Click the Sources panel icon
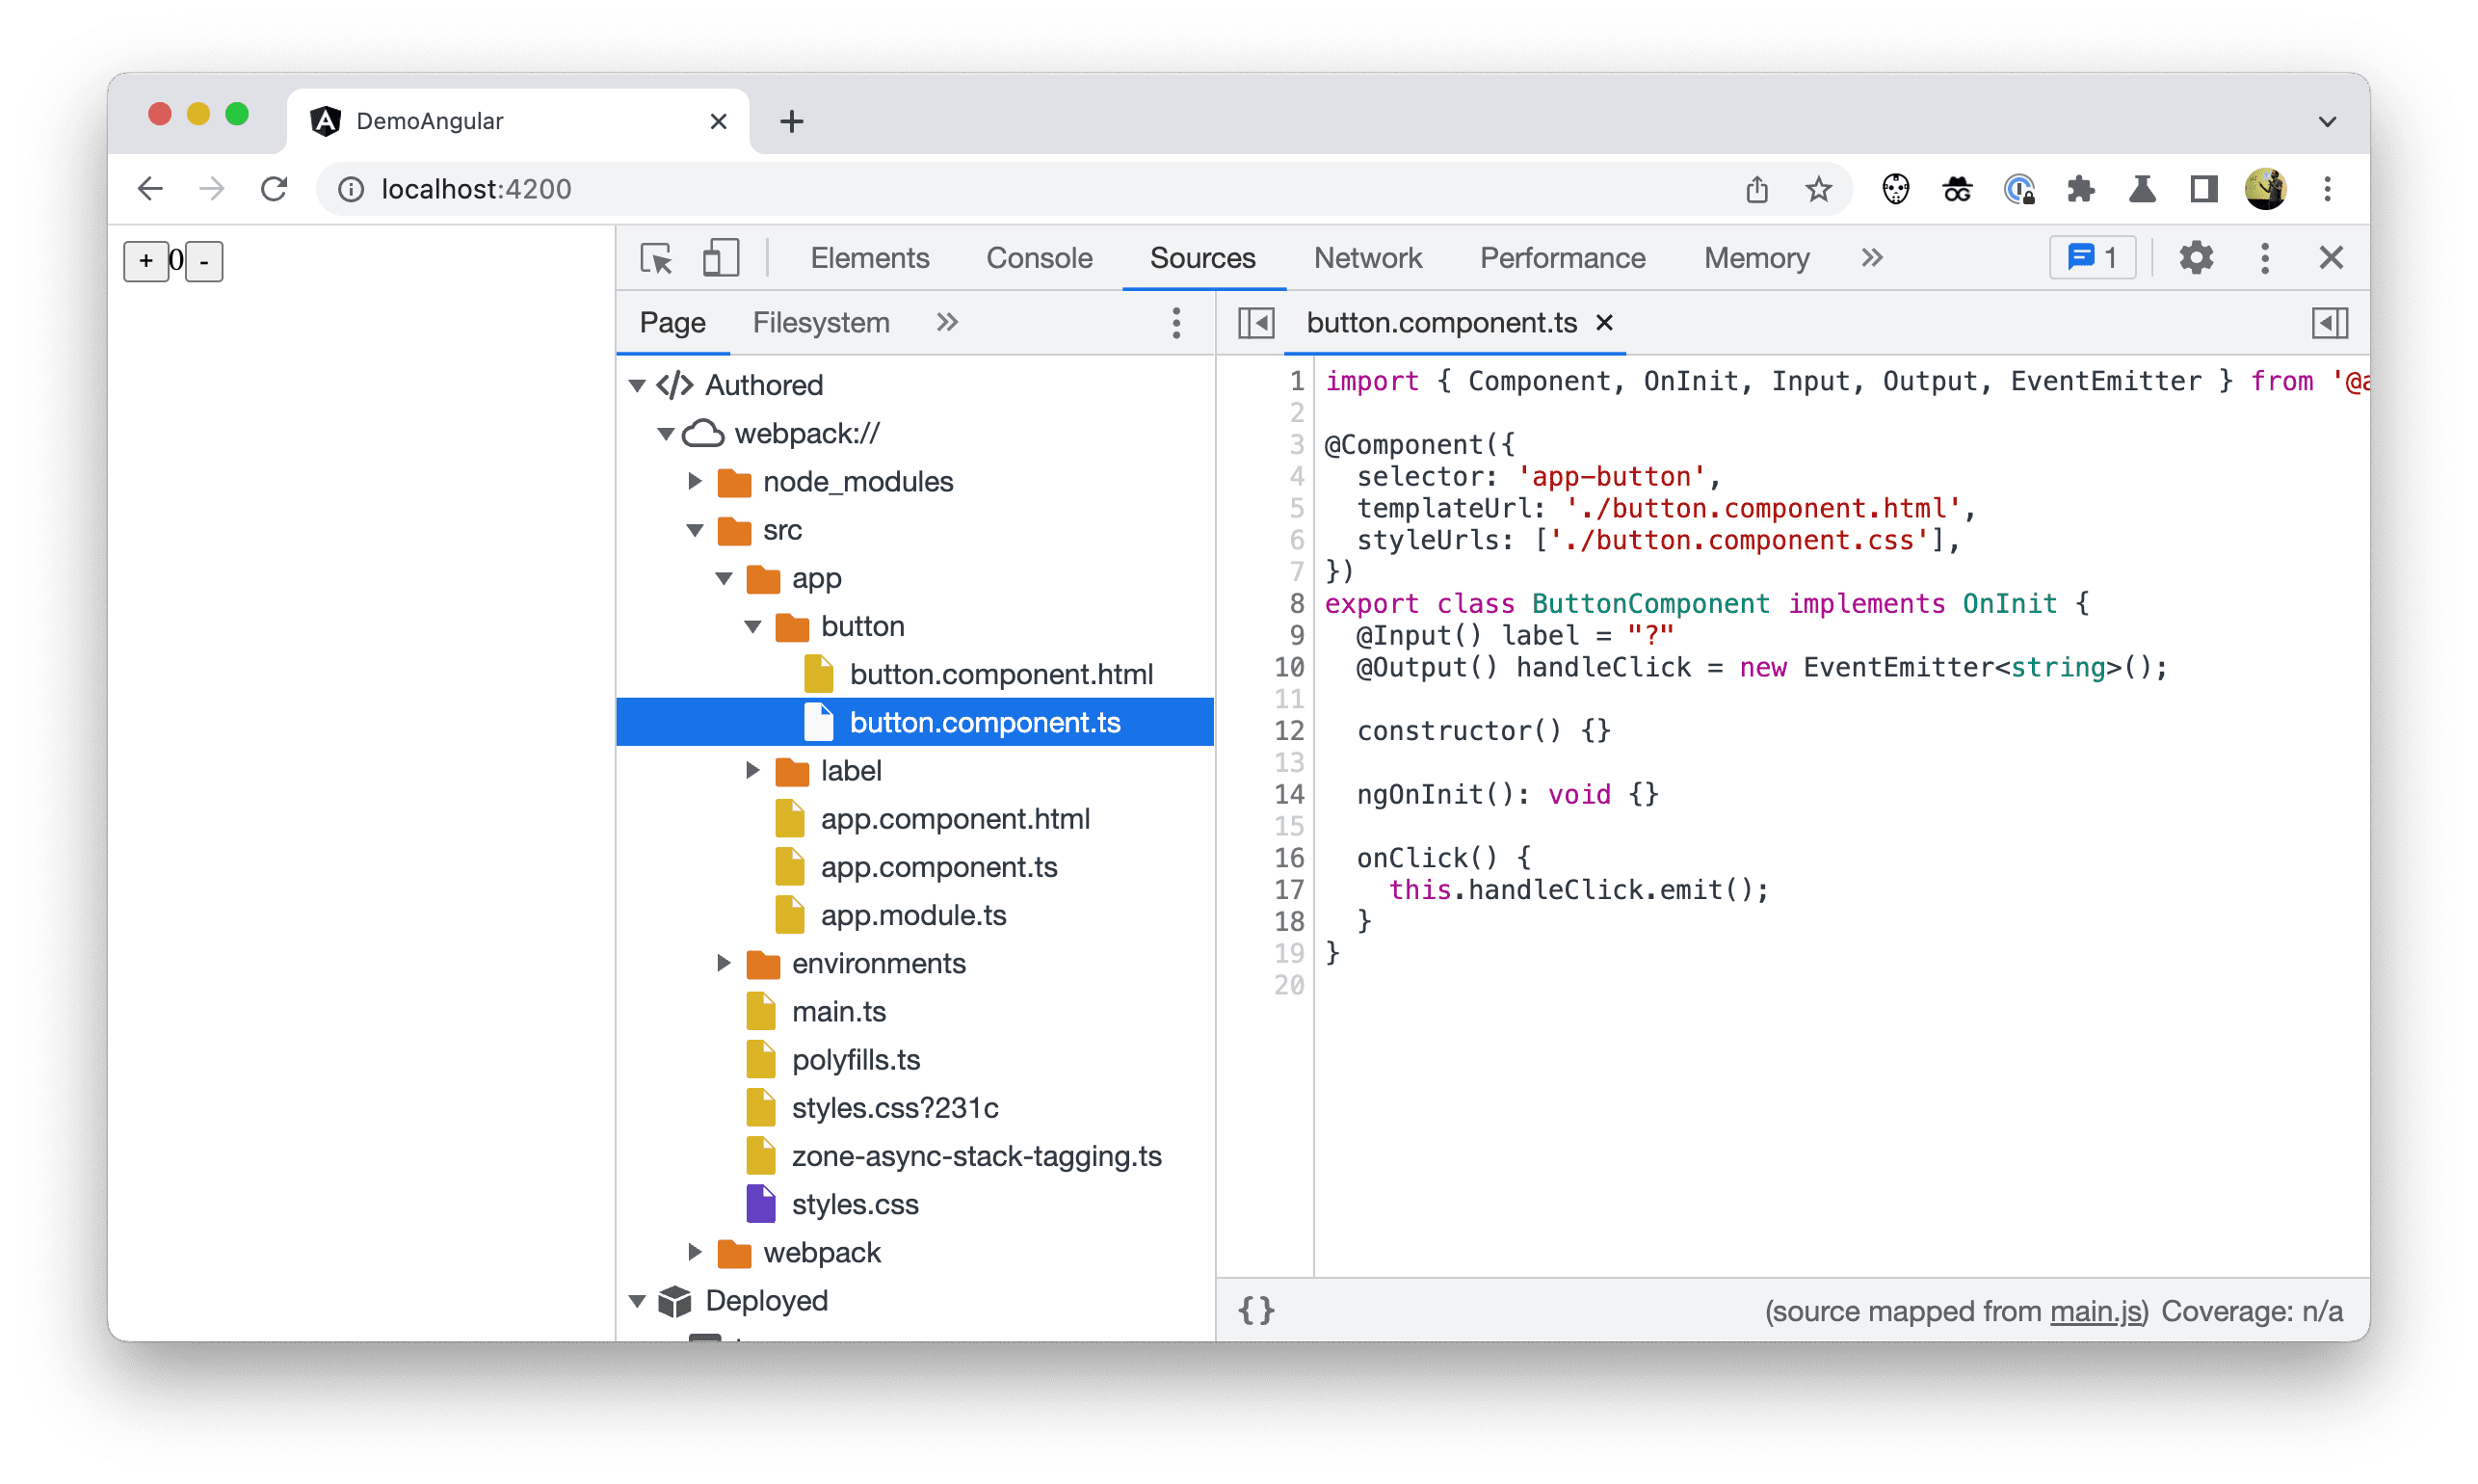Image resolution: width=2478 pixels, height=1484 pixels. pyautogui.click(x=1202, y=256)
